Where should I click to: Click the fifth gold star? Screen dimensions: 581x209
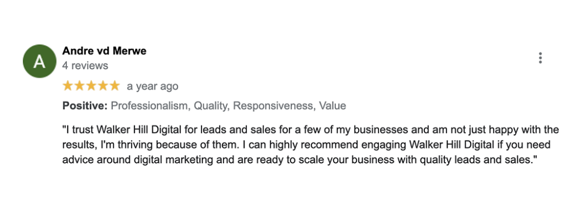114,86
